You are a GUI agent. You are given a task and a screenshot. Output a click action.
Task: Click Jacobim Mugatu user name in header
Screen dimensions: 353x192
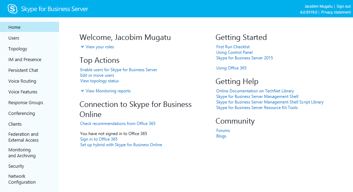coord(319,6)
